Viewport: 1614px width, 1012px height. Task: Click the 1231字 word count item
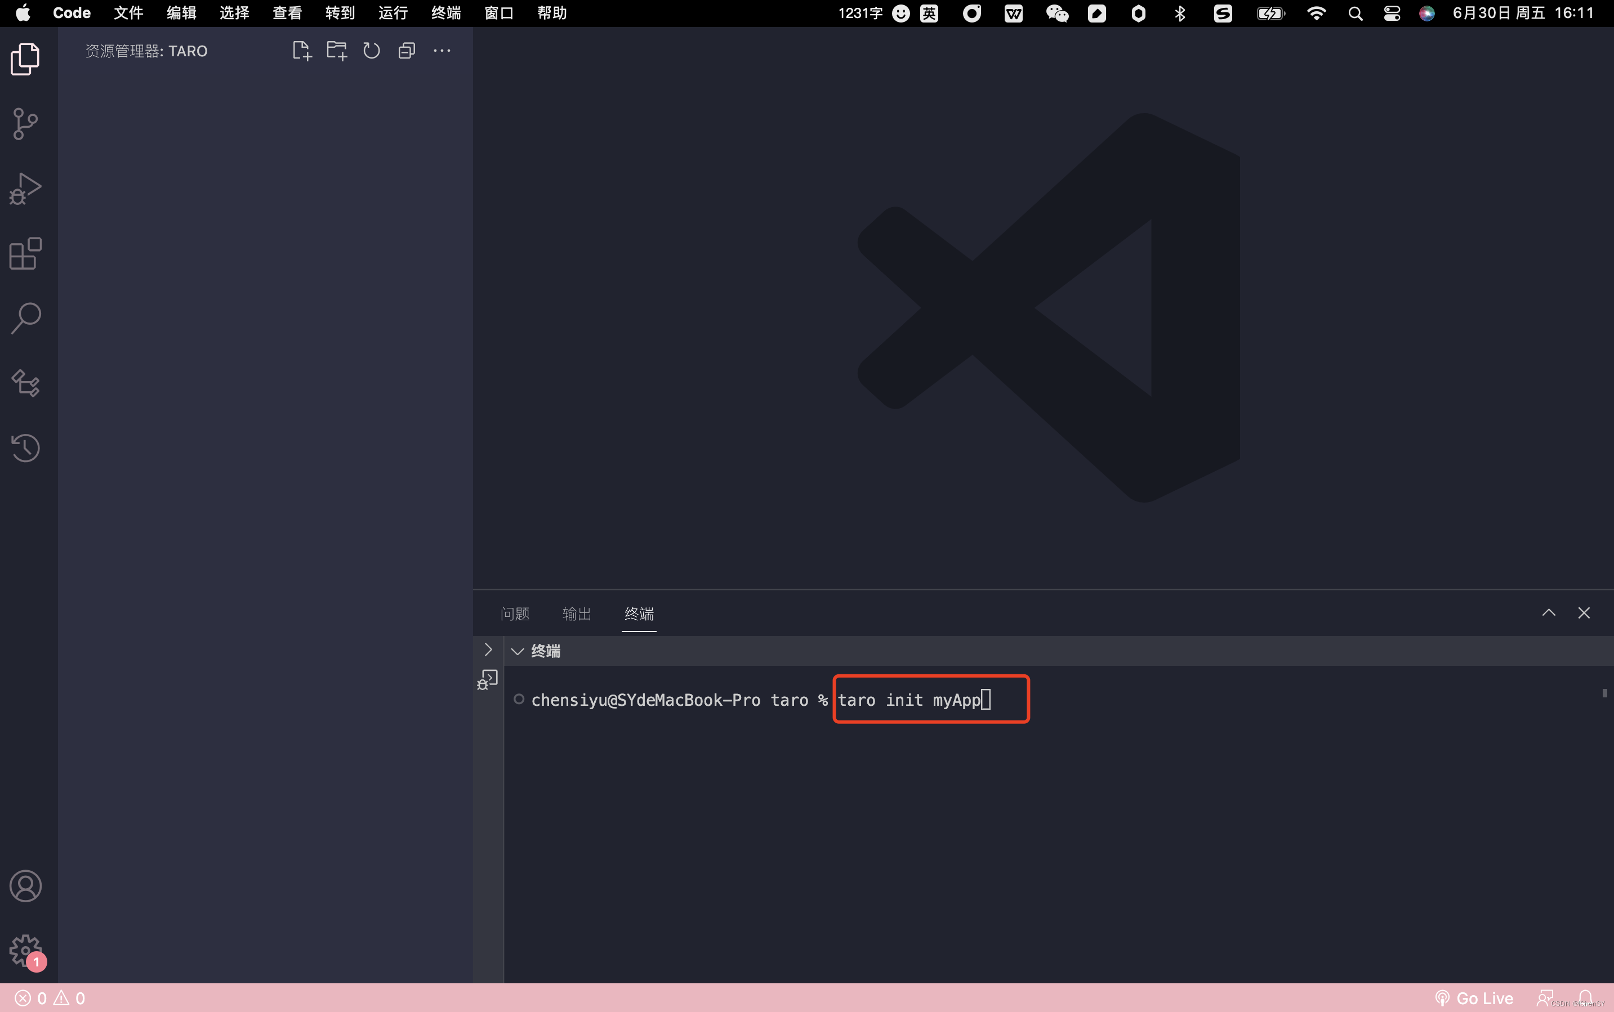point(860,14)
